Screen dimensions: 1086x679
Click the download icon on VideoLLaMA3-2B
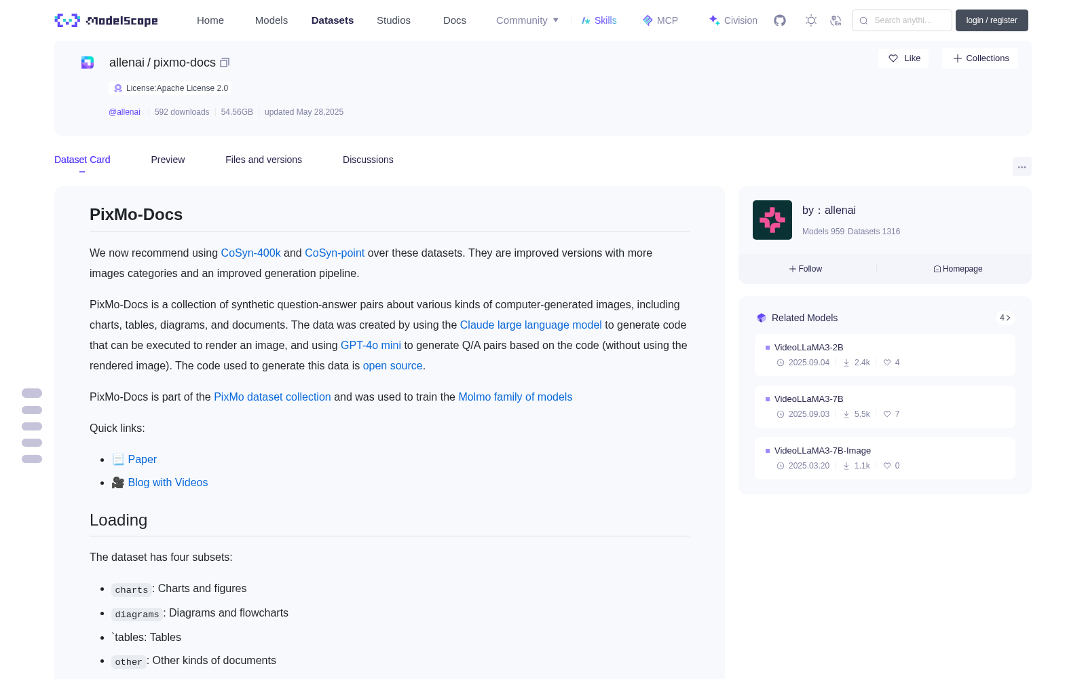click(846, 363)
